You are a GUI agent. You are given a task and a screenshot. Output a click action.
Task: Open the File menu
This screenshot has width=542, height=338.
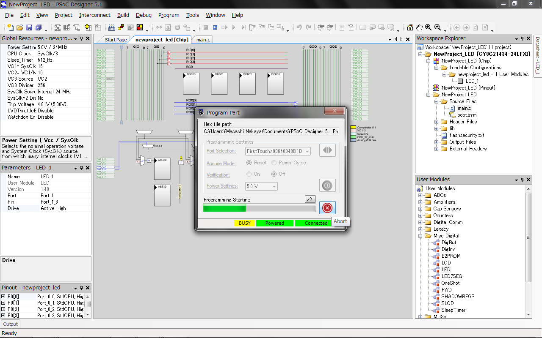[9, 15]
